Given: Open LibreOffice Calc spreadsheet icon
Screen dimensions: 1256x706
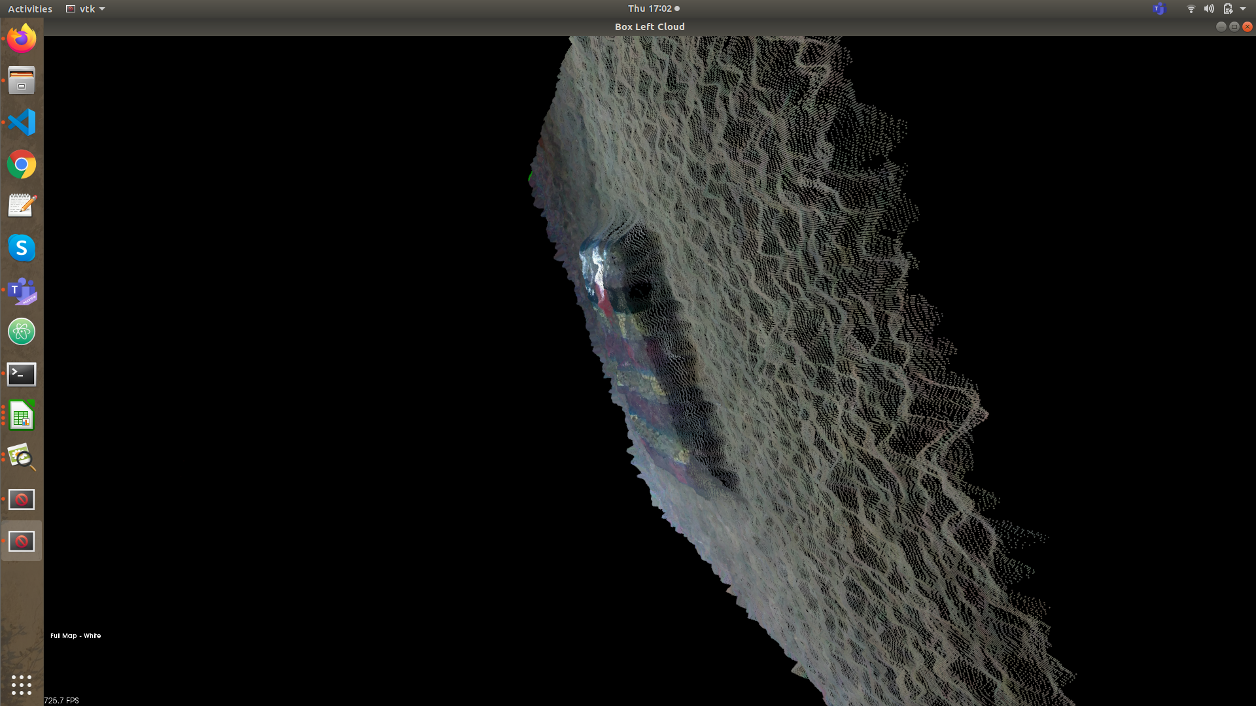Looking at the screenshot, I should (22, 416).
